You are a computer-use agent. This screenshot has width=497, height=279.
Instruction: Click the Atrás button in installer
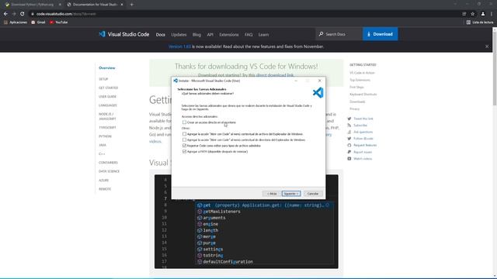pos(272,194)
